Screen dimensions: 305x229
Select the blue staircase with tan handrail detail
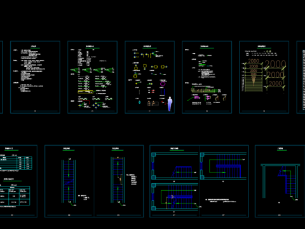tap(118, 181)
